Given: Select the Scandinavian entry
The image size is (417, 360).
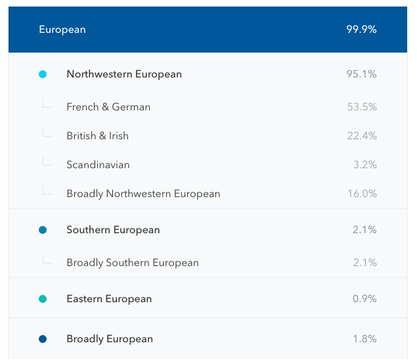Looking at the screenshot, I should pyautogui.click(x=98, y=165).
